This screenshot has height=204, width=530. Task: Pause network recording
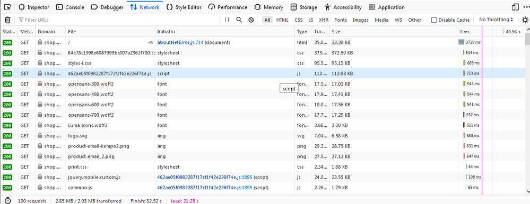click(x=227, y=20)
